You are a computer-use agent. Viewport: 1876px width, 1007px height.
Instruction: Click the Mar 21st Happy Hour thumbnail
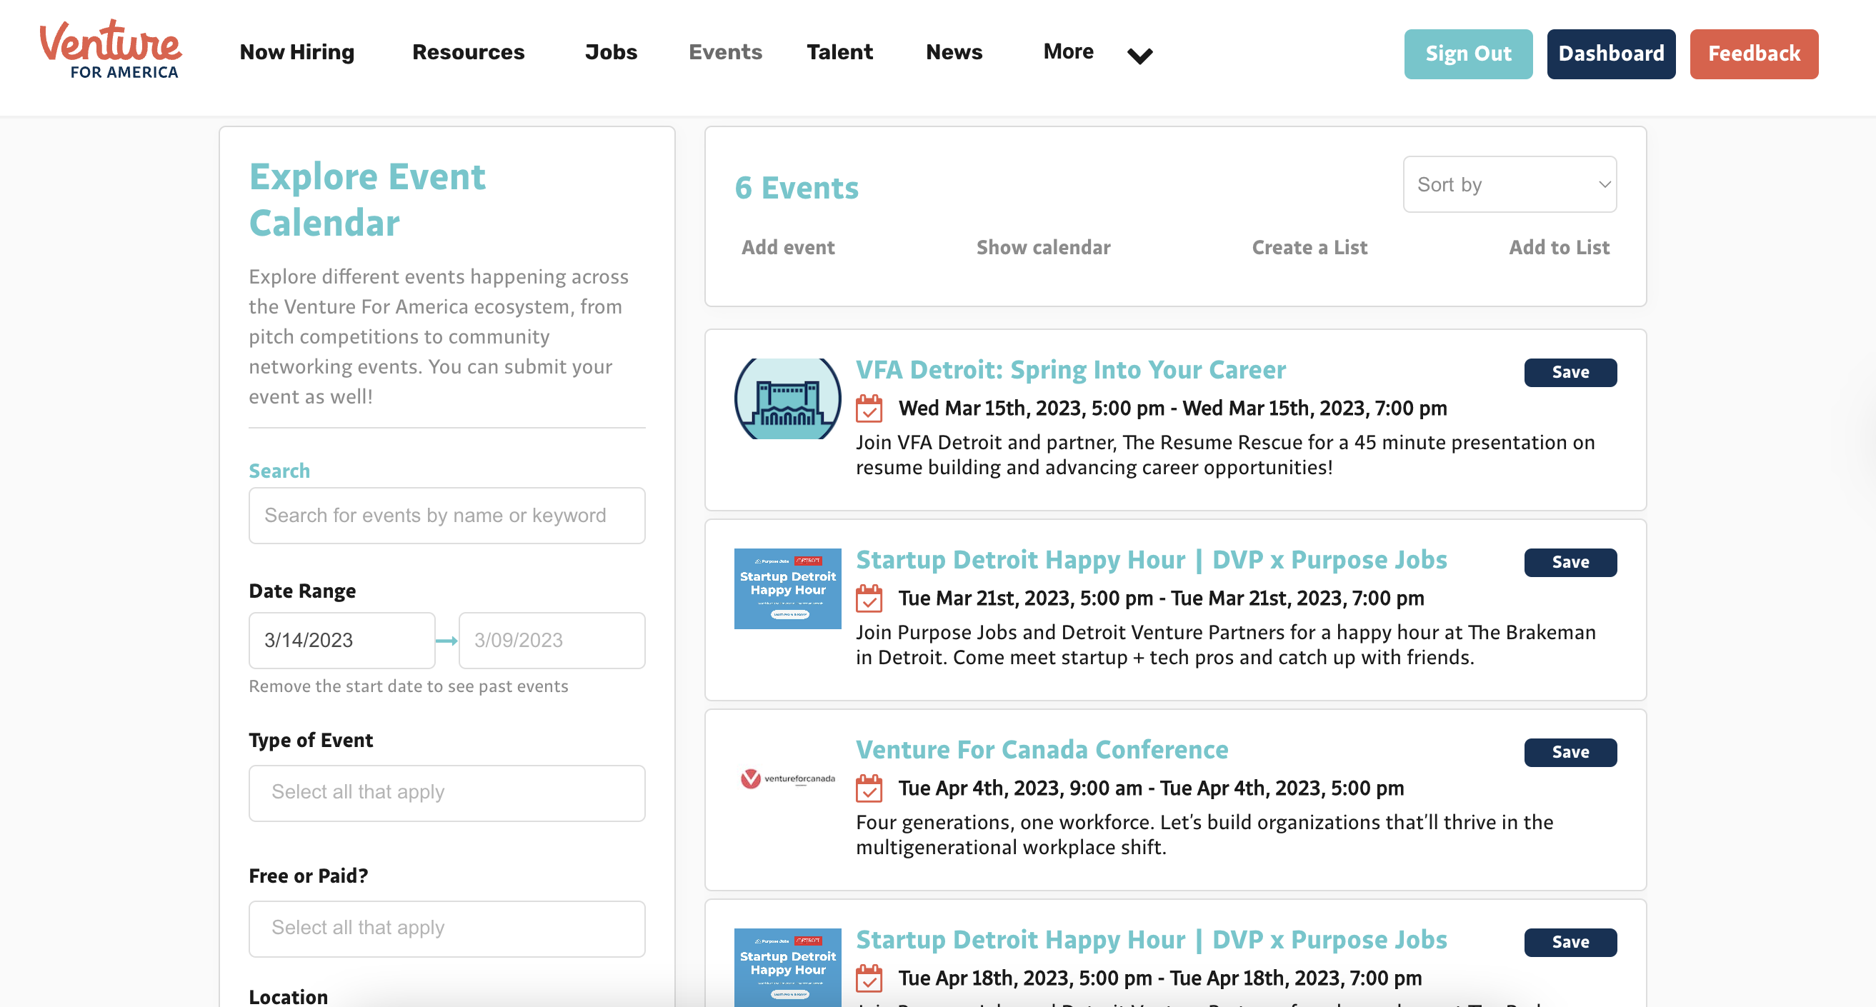(x=787, y=588)
